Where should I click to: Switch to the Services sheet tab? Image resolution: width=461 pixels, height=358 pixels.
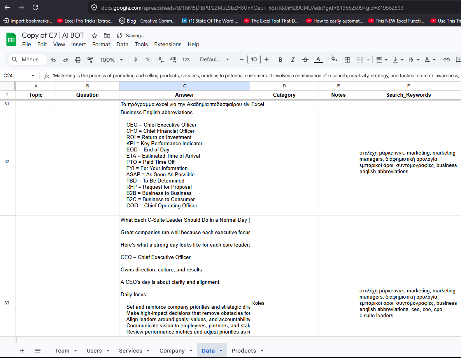(x=131, y=351)
